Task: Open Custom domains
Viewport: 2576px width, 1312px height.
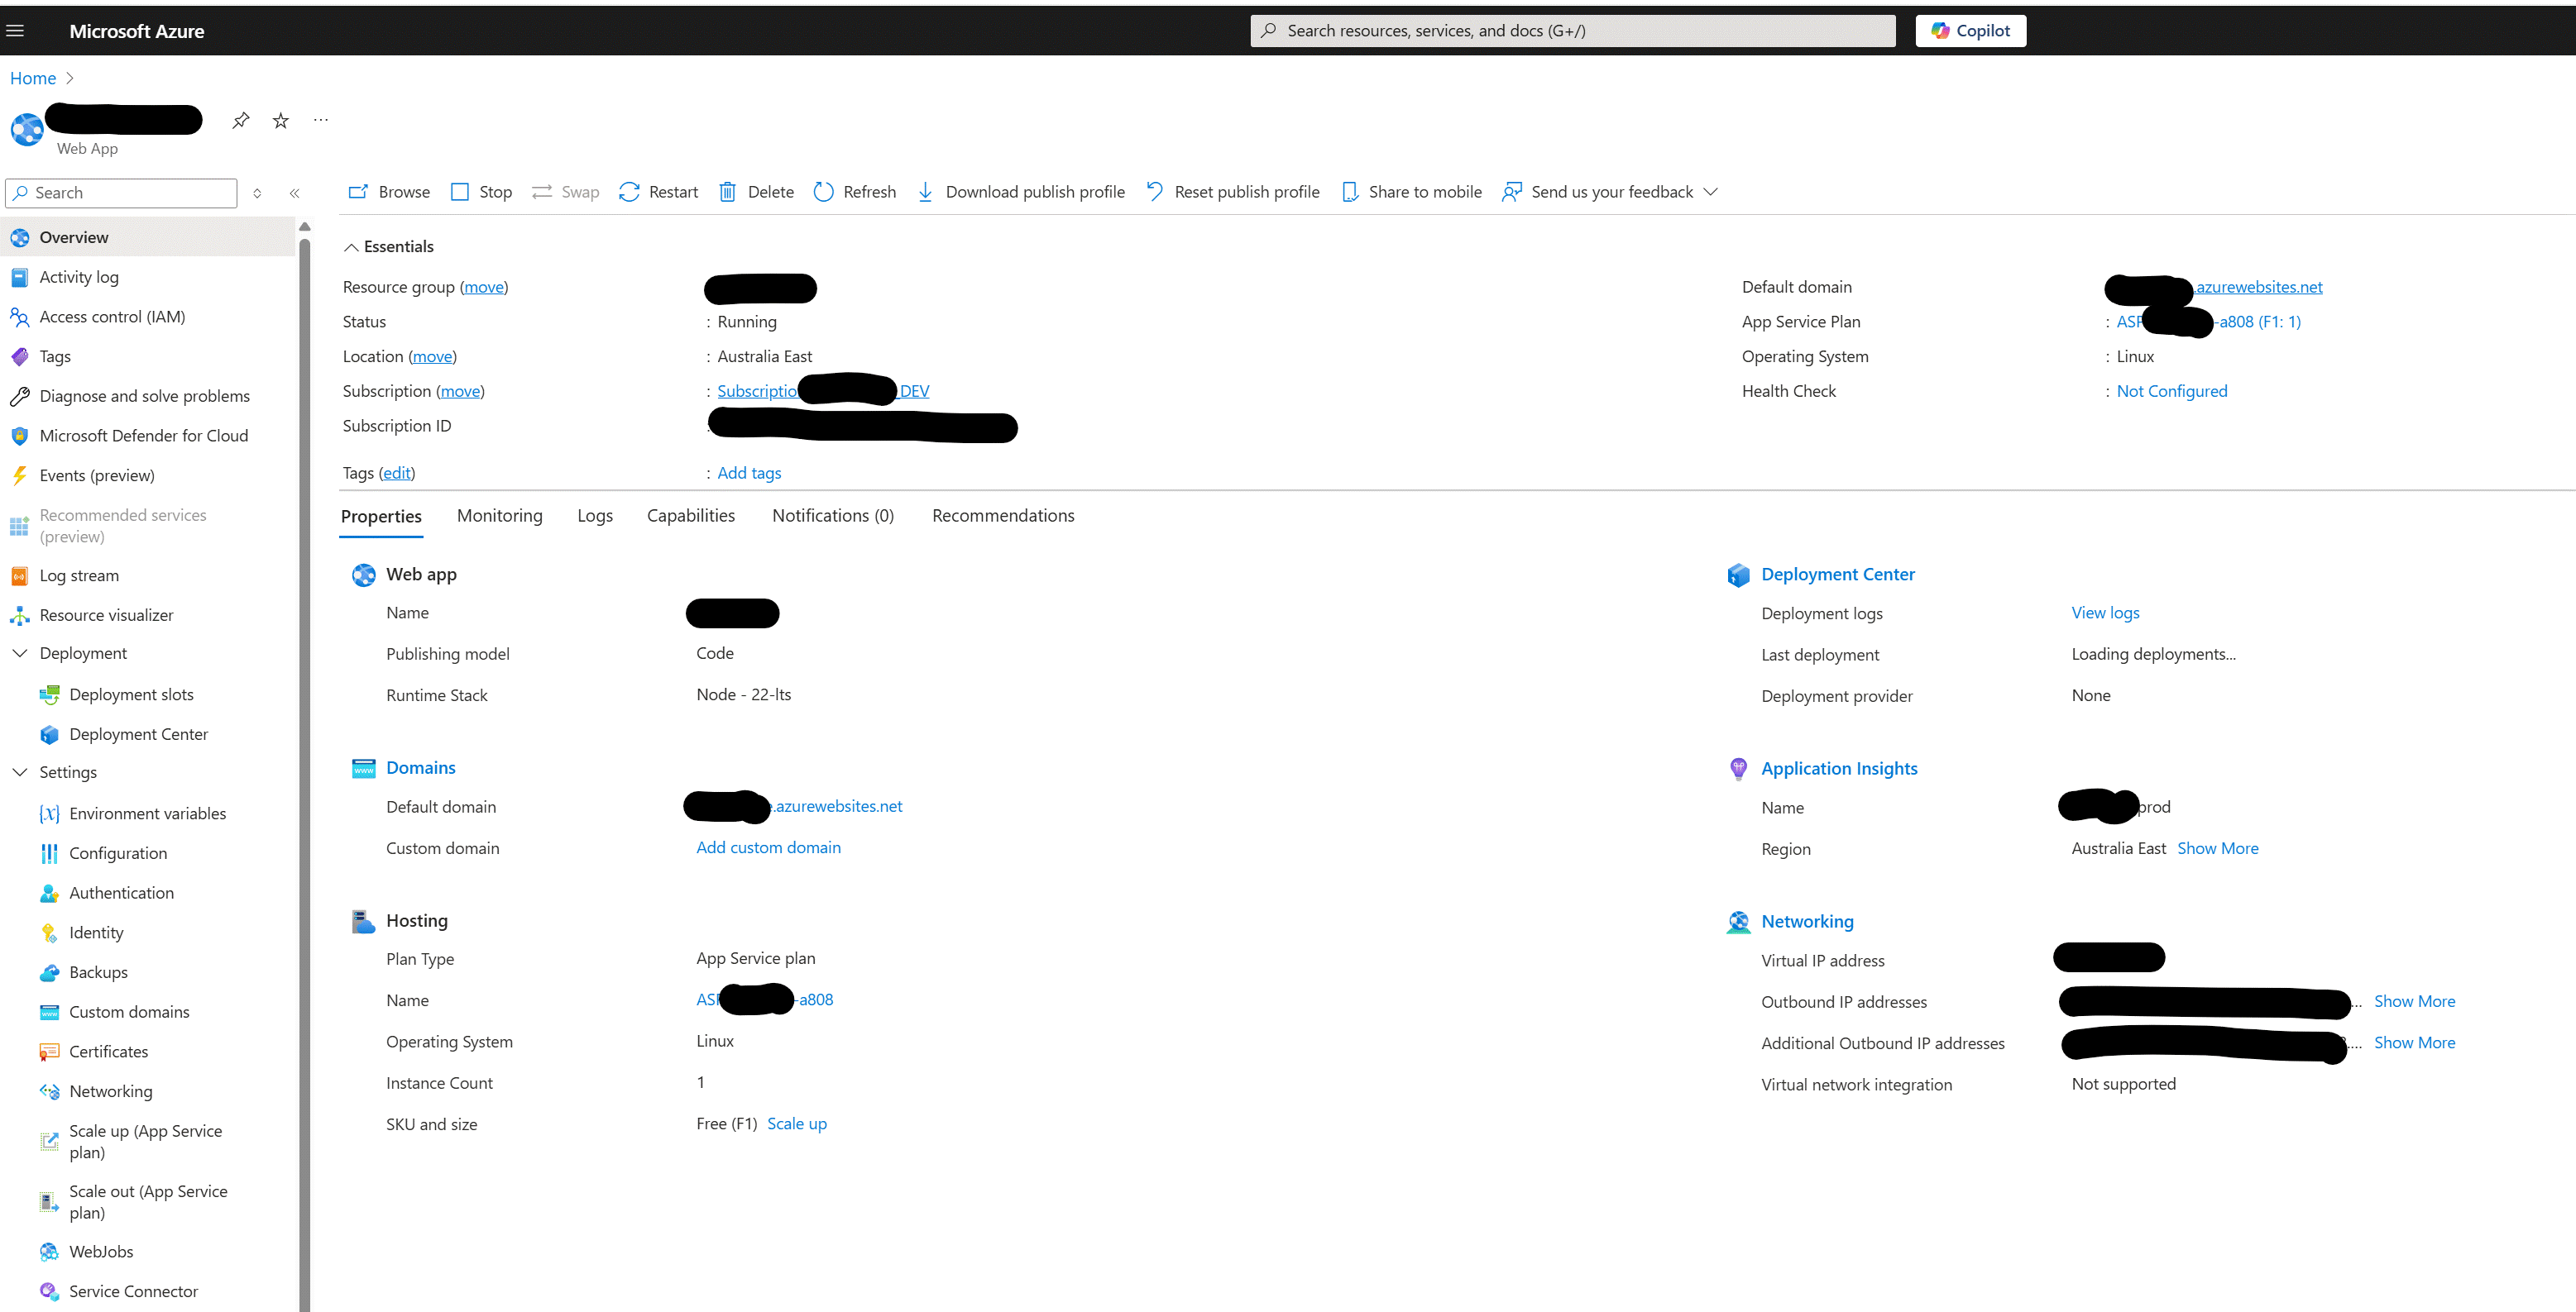Action: pos(129,1012)
